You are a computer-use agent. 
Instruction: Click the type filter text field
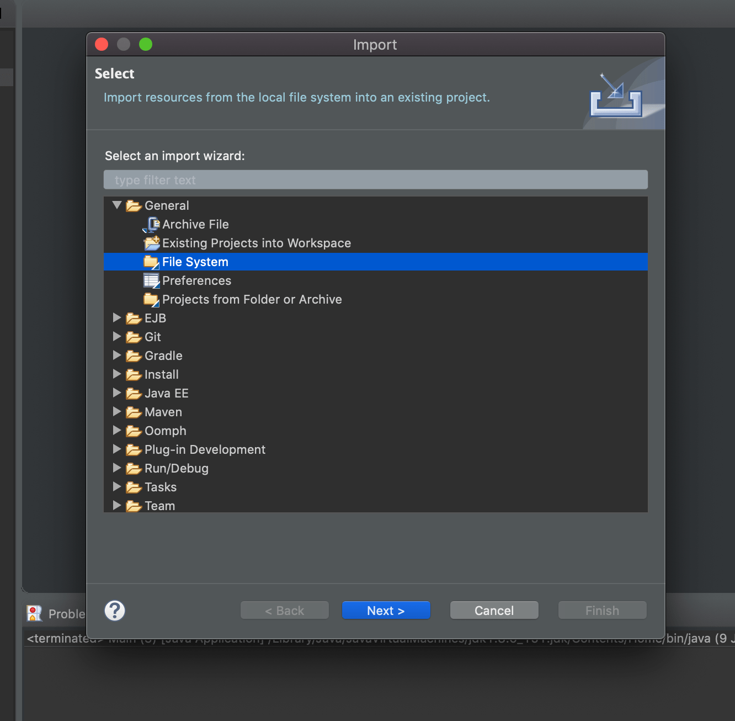pyautogui.click(x=375, y=179)
